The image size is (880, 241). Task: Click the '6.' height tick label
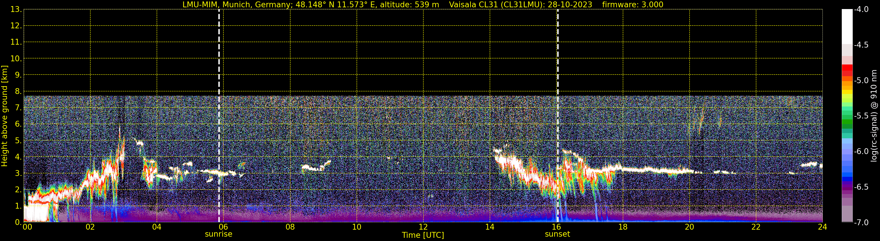pyautogui.click(x=18, y=124)
